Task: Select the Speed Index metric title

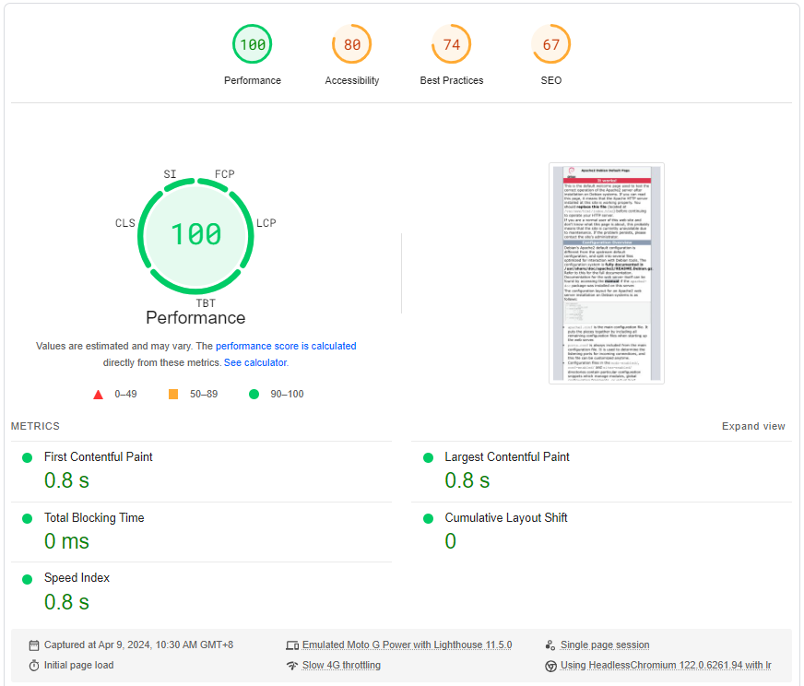Action: 77,578
